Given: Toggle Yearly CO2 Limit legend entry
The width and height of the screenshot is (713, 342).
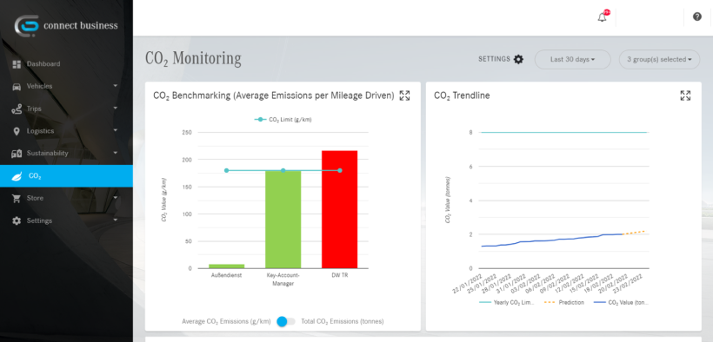Looking at the screenshot, I should (x=507, y=302).
